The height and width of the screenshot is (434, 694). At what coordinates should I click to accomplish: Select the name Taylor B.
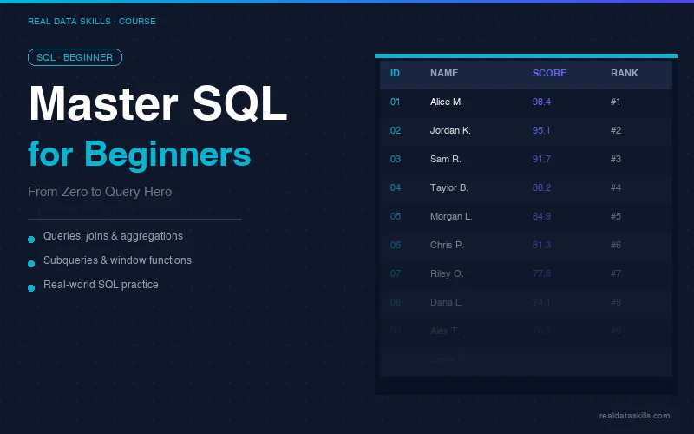point(449,187)
